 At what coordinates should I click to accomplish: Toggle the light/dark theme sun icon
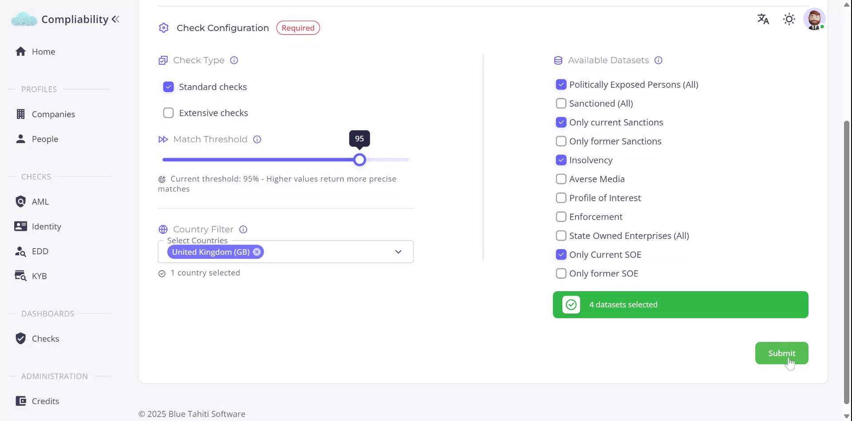pos(789,19)
